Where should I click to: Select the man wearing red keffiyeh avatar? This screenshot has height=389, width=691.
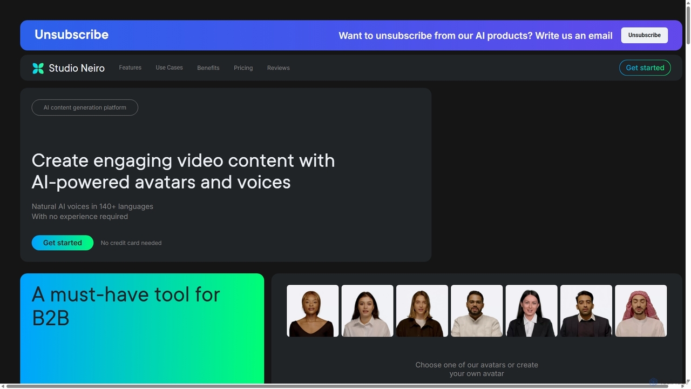click(x=641, y=311)
